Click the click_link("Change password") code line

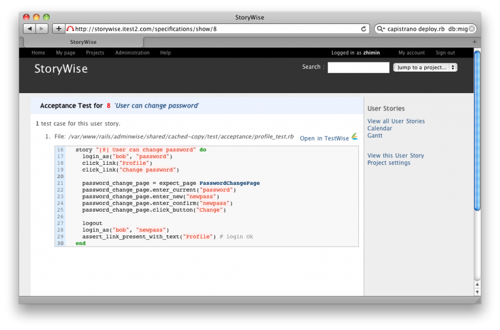tap(131, 170)
